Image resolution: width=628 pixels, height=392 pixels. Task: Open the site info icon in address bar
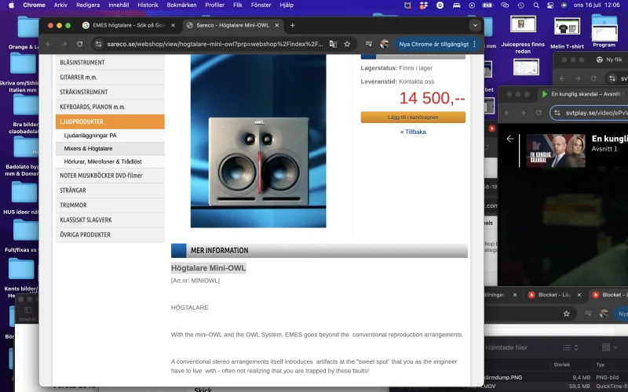tap(98, 44)
